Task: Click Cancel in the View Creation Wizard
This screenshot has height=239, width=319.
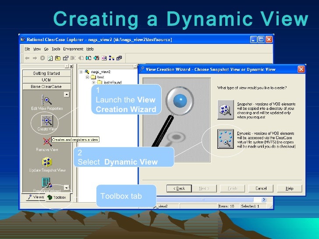Action: click(x=261, y=188)
